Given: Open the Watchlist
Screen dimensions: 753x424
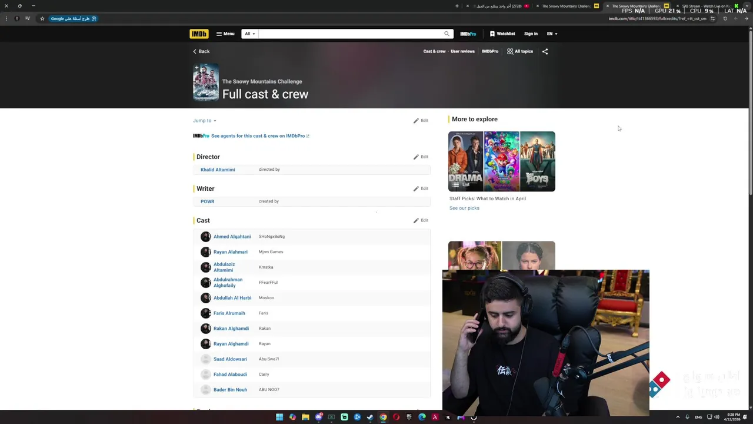Looking at the screenshot, I should click(502, 34).
